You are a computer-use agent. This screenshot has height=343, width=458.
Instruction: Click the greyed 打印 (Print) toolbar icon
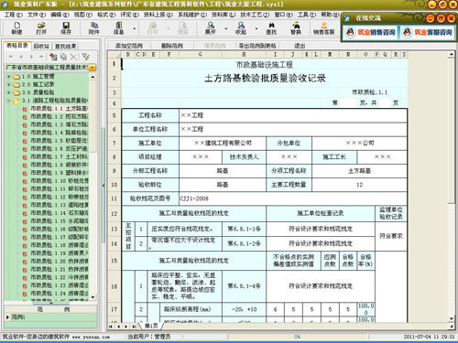click(153, 28)
